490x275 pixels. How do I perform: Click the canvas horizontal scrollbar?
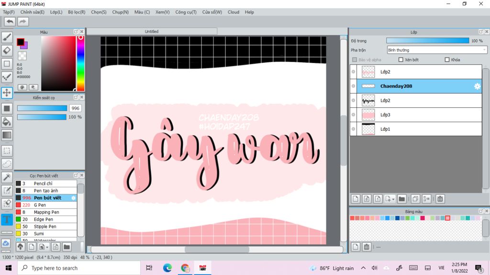click(217, 249)
